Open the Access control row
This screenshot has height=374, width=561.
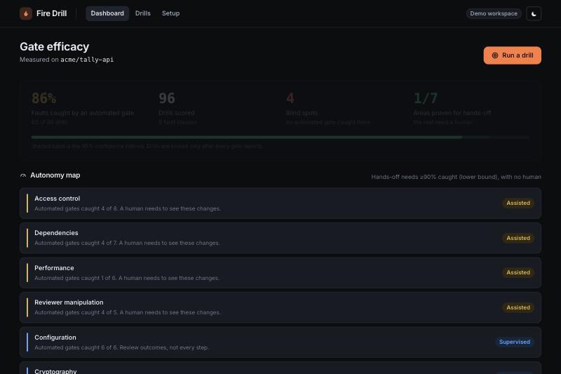[280, 203]
